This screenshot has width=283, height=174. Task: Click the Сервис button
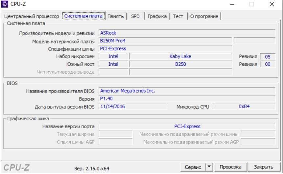(193, 167)
